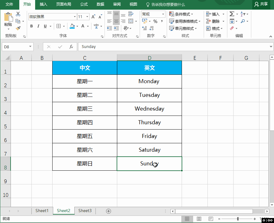Click the 共享 Share button
This screenshot has width=274, height=223.
tap(261, 4)
